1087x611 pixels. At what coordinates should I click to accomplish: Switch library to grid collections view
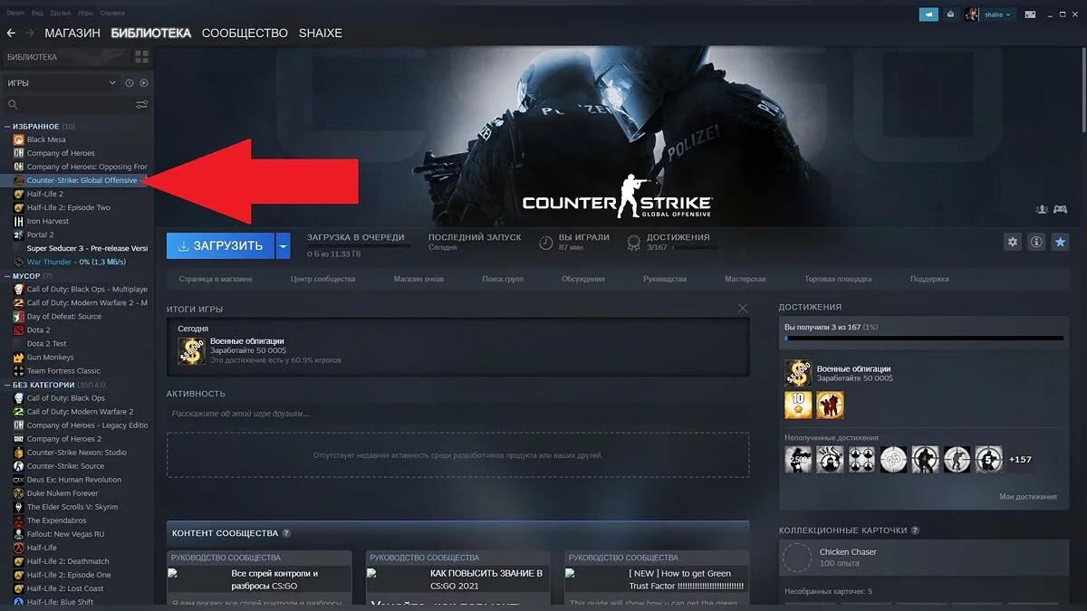click(x=141, y=57)
